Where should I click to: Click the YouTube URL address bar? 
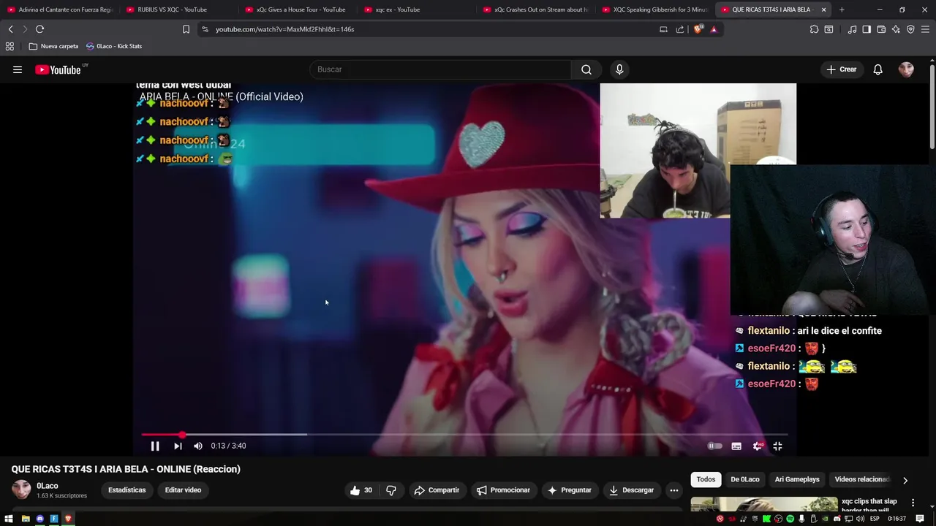point(284,29)
